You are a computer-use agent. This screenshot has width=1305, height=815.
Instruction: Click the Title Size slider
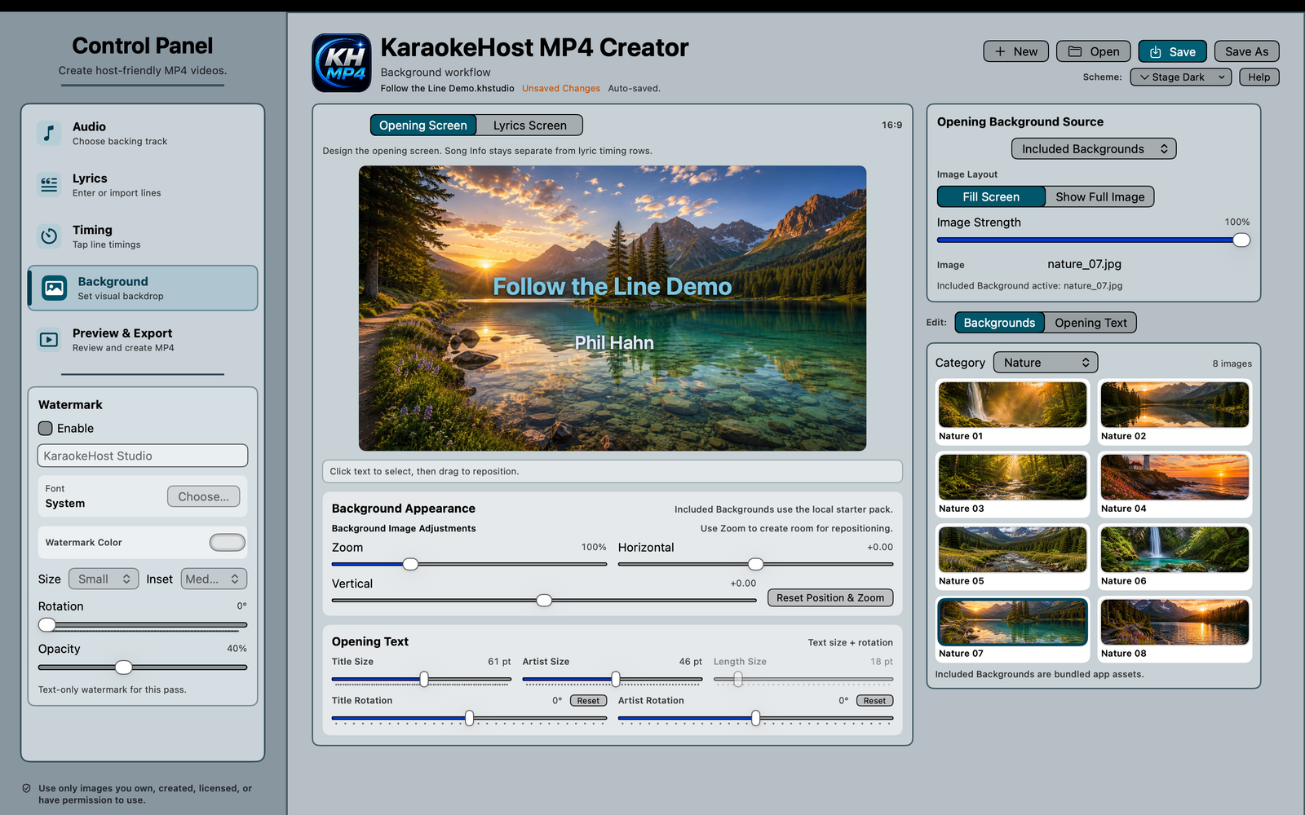coord(422,679)
